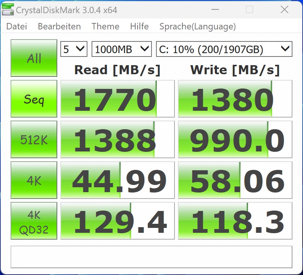Open the Sprache(Language) menu
This screenshot has height=275, width=303.
tap(197, 27)
